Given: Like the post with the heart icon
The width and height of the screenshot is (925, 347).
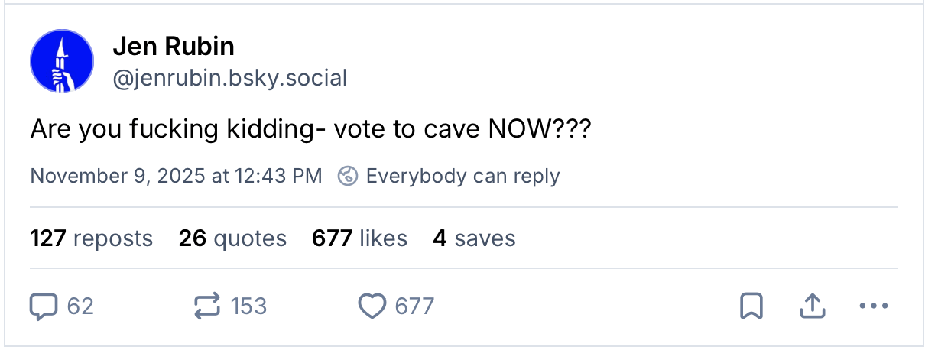Looking at the screenshot, I should coord(372,306).
